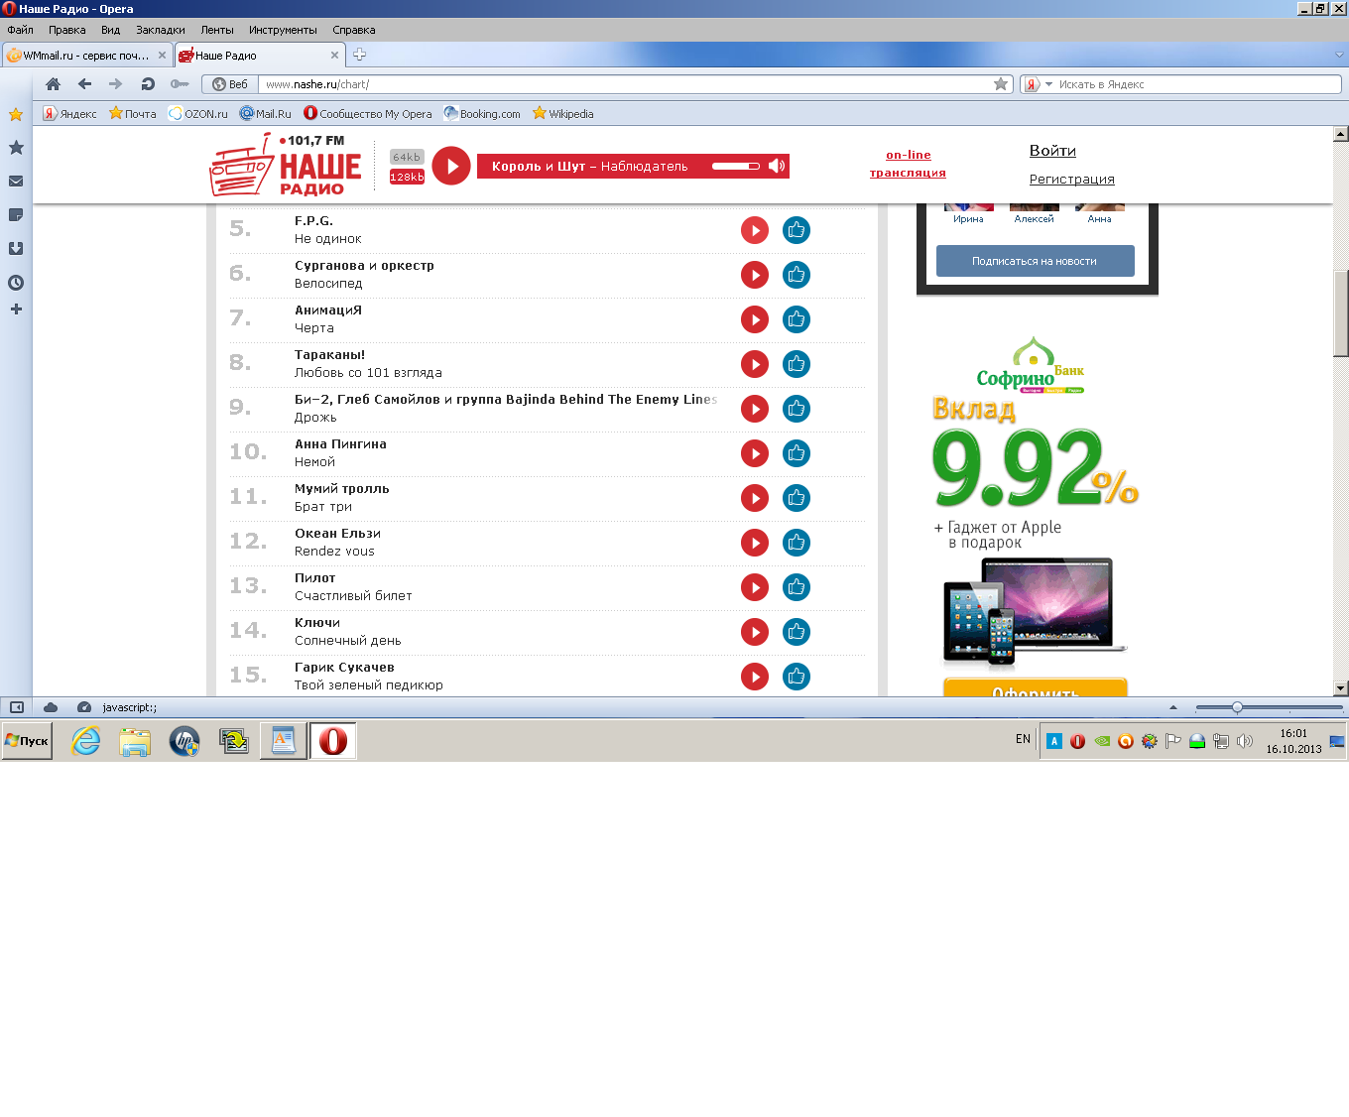This screenshot has height=1117, width=1349.
Task: Open the OZON.ru bookmark
Action: (x=197, y=113)
